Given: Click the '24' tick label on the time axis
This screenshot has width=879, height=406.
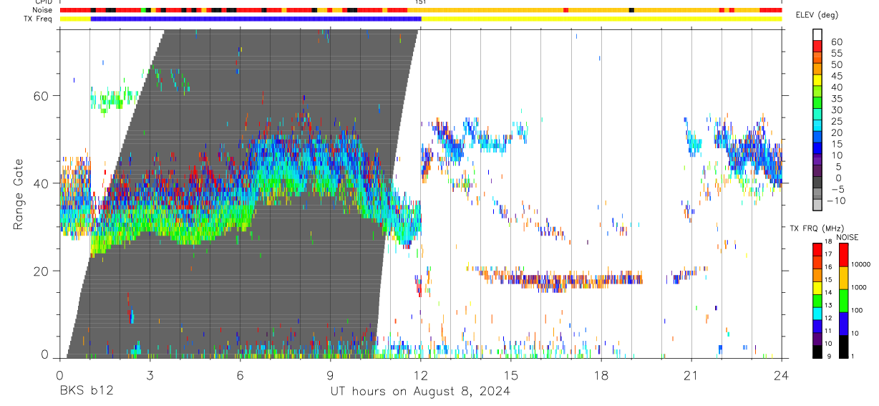Looking at the screenshot, I should (x=782, y=374).
